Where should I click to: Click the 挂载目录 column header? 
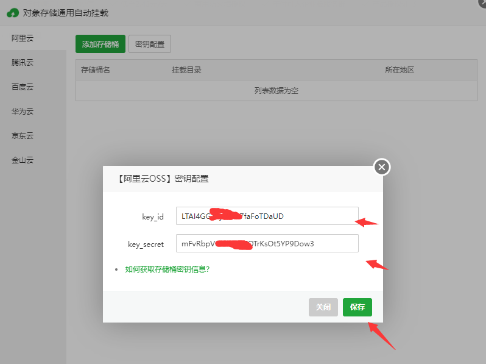point(186,70)
